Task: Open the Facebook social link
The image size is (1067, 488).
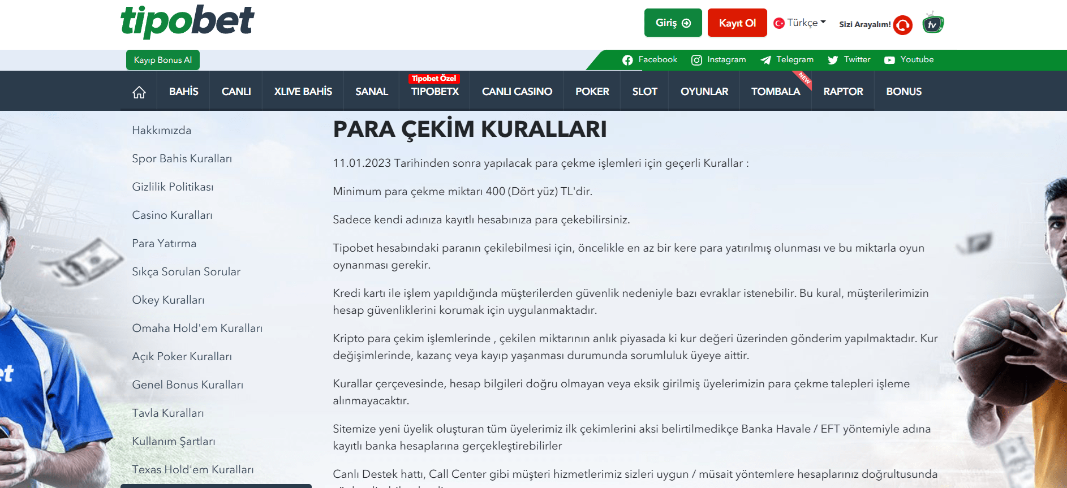Action: tap(649, 60)
